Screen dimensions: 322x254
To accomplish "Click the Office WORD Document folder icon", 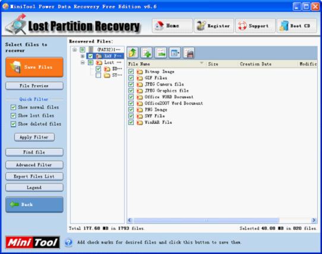I will pyautogui.click(x=140, y=97).
